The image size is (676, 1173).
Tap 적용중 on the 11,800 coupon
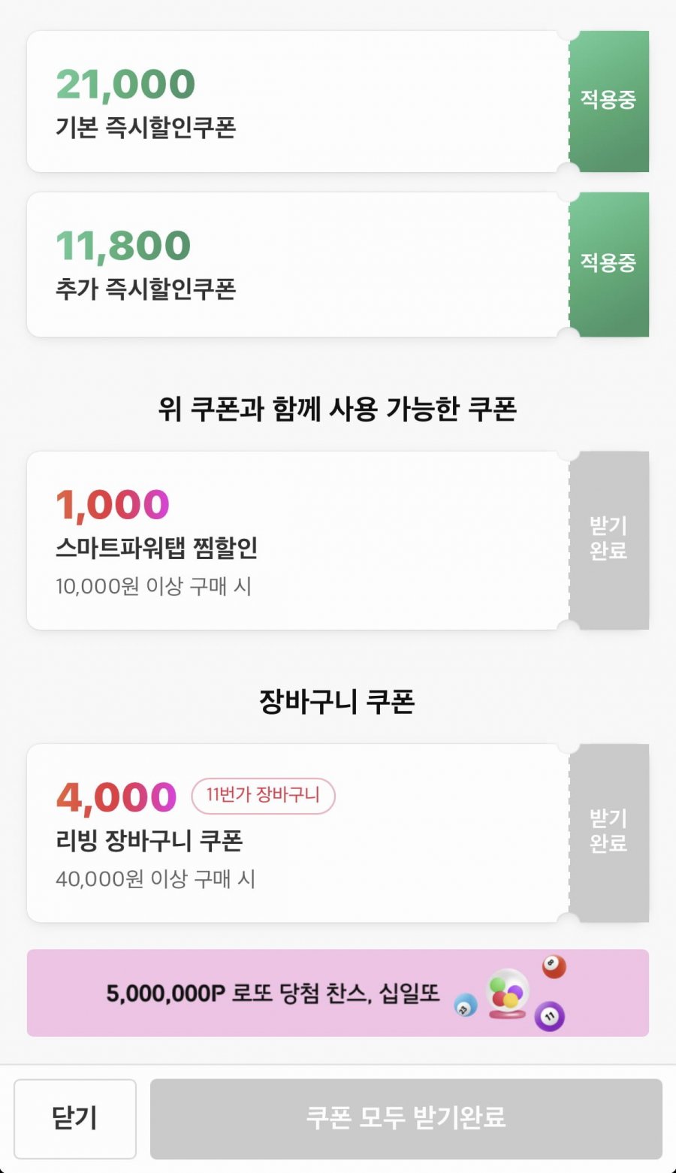[608, 263]
